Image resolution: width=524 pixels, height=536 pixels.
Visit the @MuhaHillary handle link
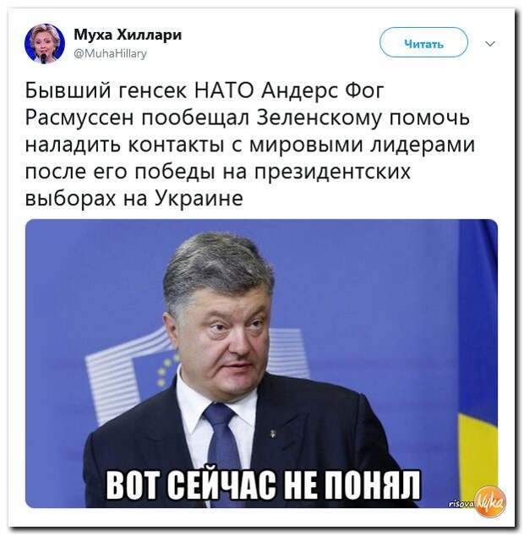[x=110, y=53]
